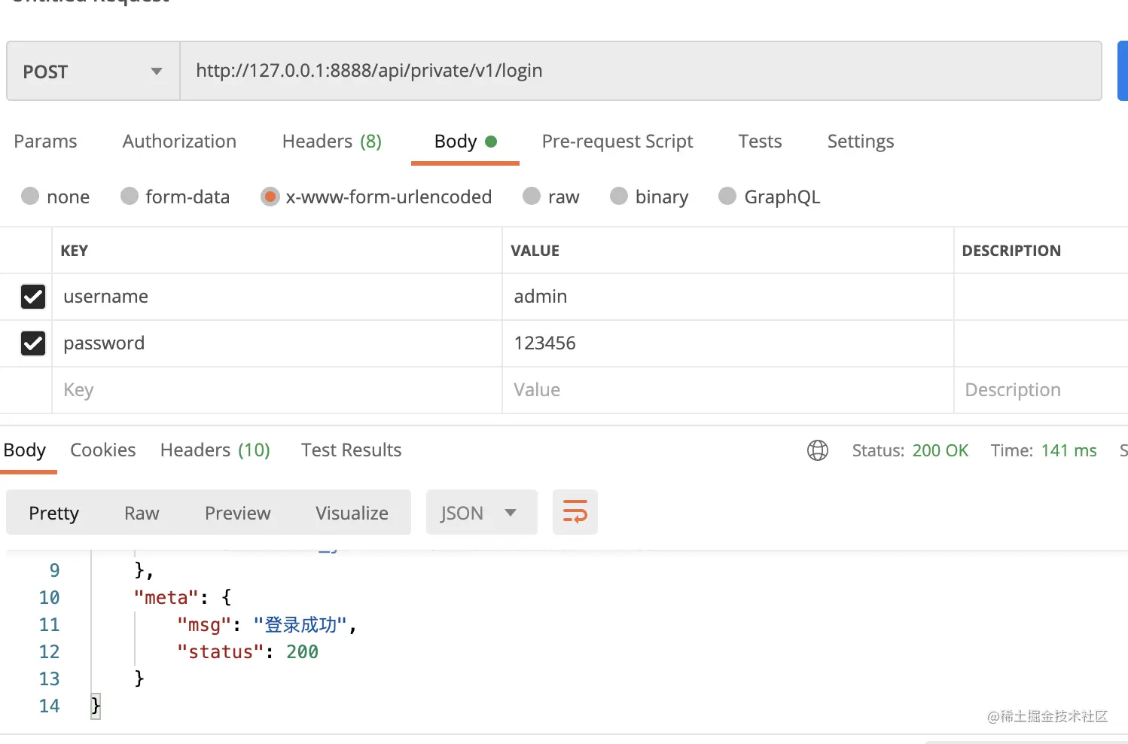Open the request Settings tab
This screenshot has height=744, width=1128.
861,142
